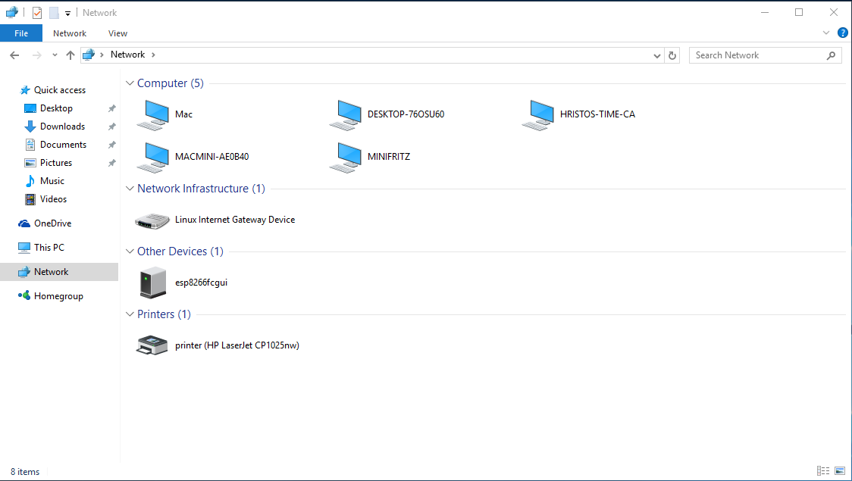Open Pictures in the sidebar

pos(56,163)
